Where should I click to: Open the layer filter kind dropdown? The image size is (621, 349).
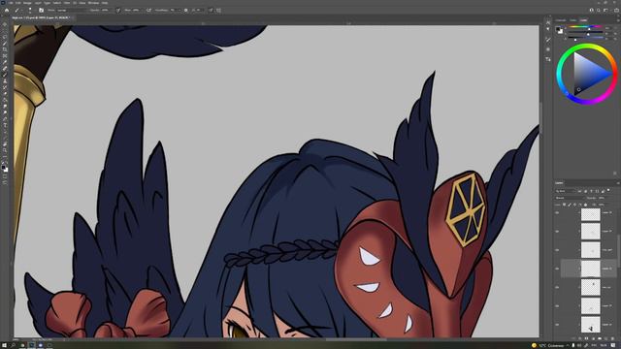[x=565, y=191]
